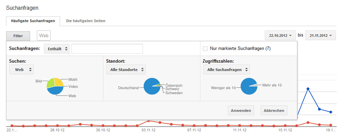Click the yellow Mobil pie slice
Viewport: 343px width, 138px height.
[x=59, y=82]
